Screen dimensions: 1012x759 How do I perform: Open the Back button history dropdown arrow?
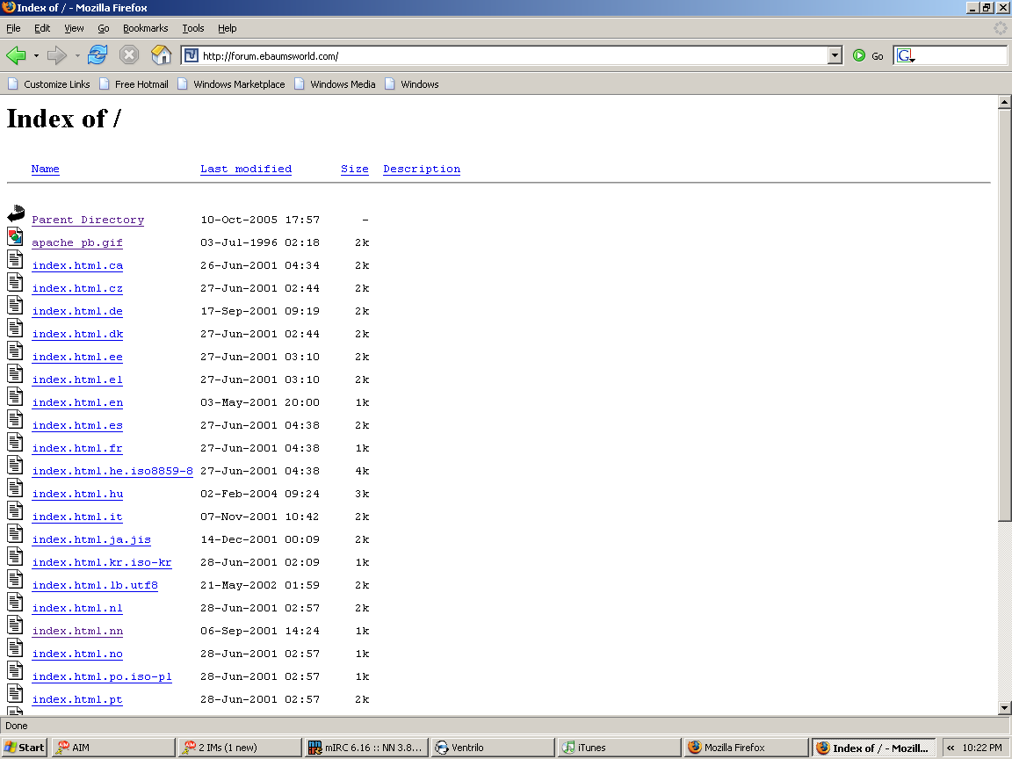click(36, 56)
